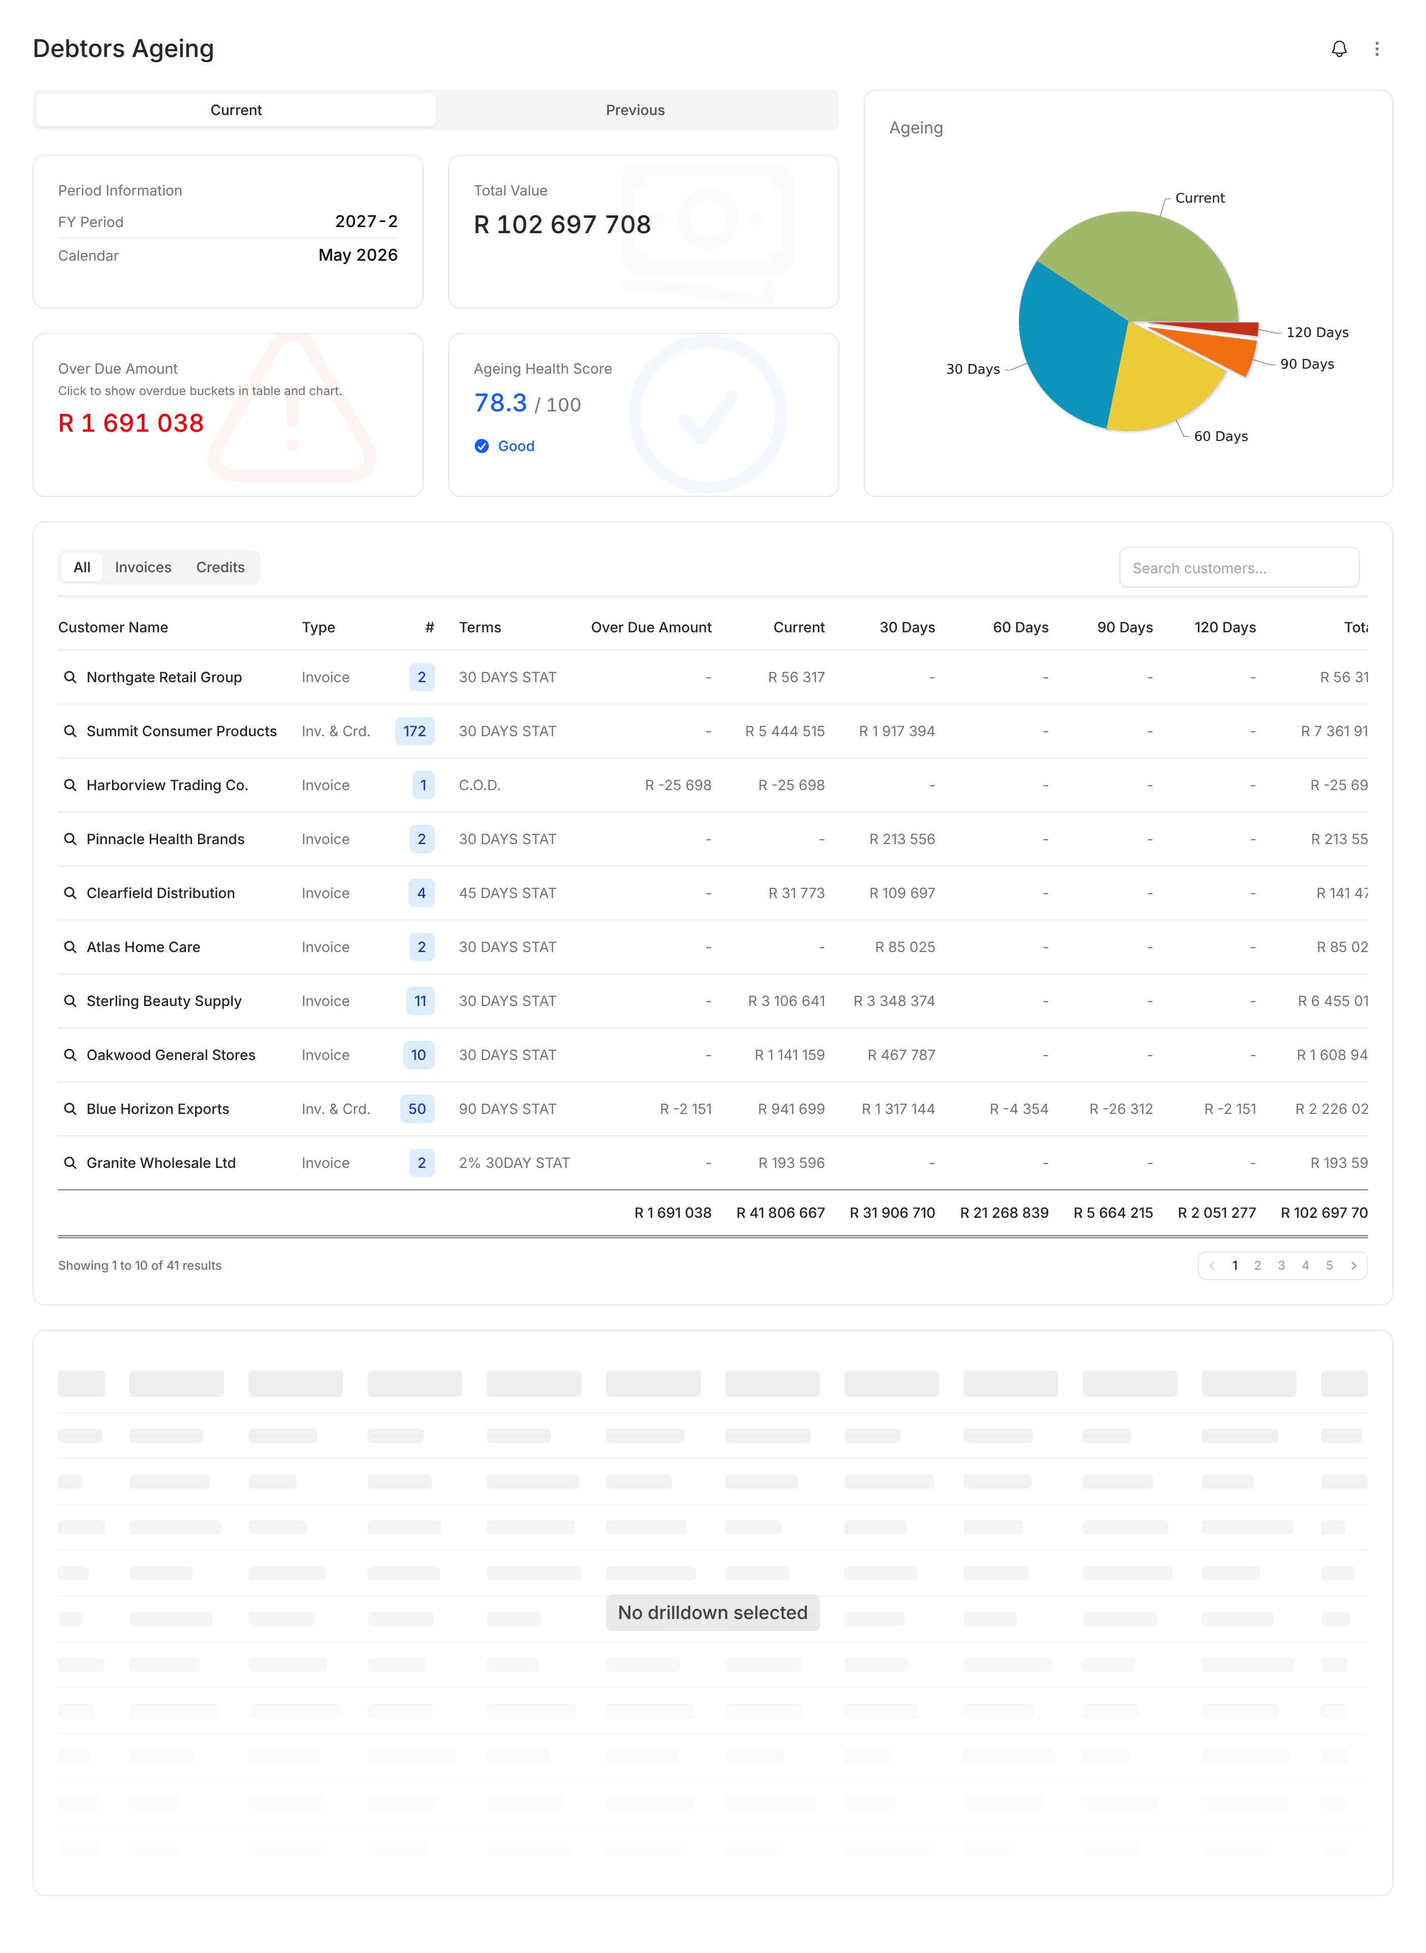Viewport: 1426px width, 1953px height.
Task: Click the Terms column header
Action: [x=480, y=627]
